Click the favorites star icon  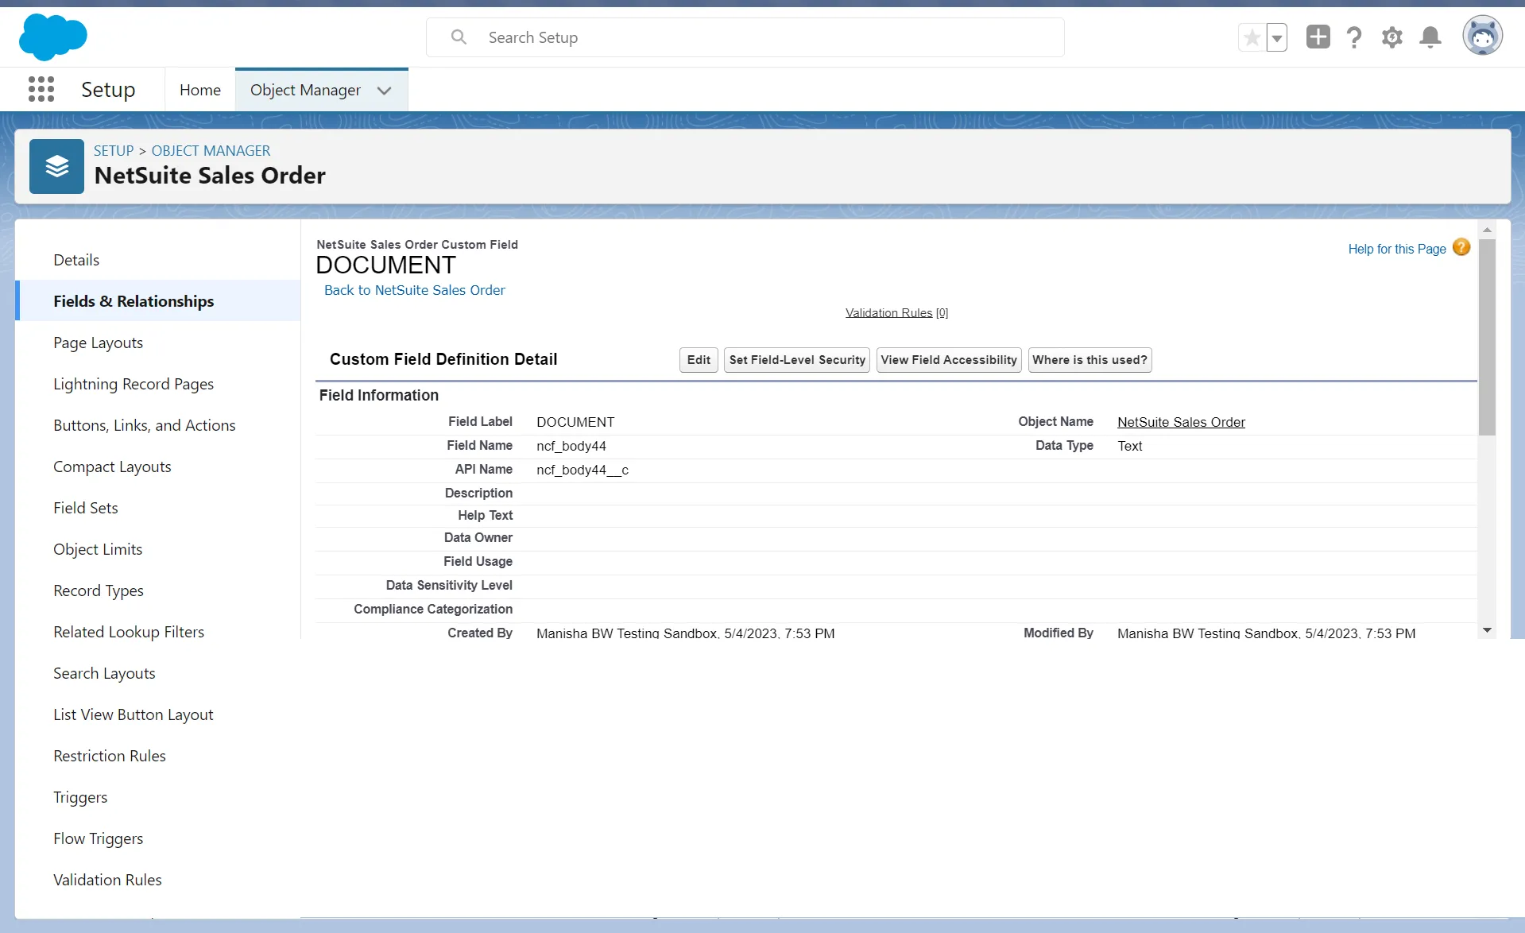tap(1252, 37)
